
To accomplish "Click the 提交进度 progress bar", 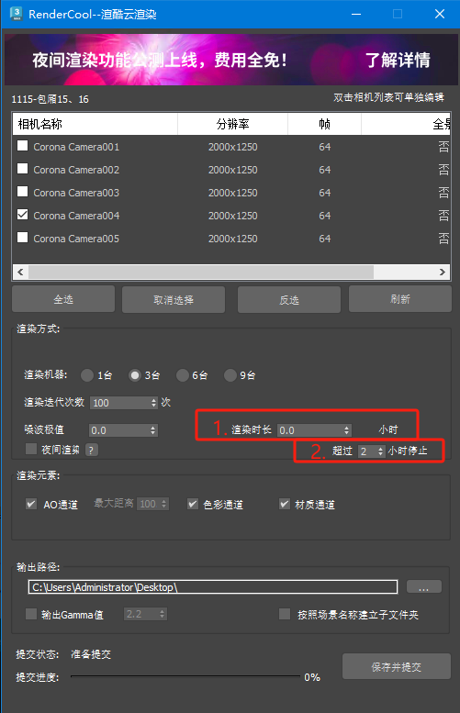I will point(185,676).
